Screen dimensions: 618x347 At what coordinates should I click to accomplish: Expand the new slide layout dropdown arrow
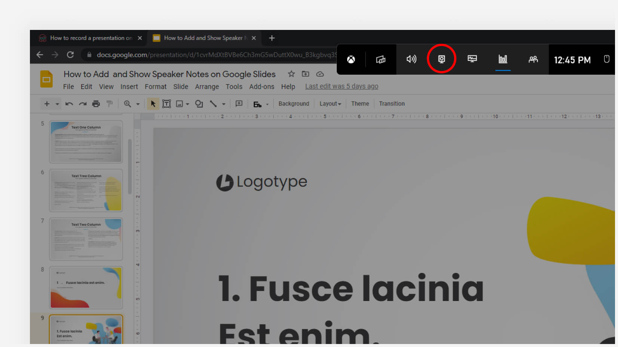click(57, 104)
